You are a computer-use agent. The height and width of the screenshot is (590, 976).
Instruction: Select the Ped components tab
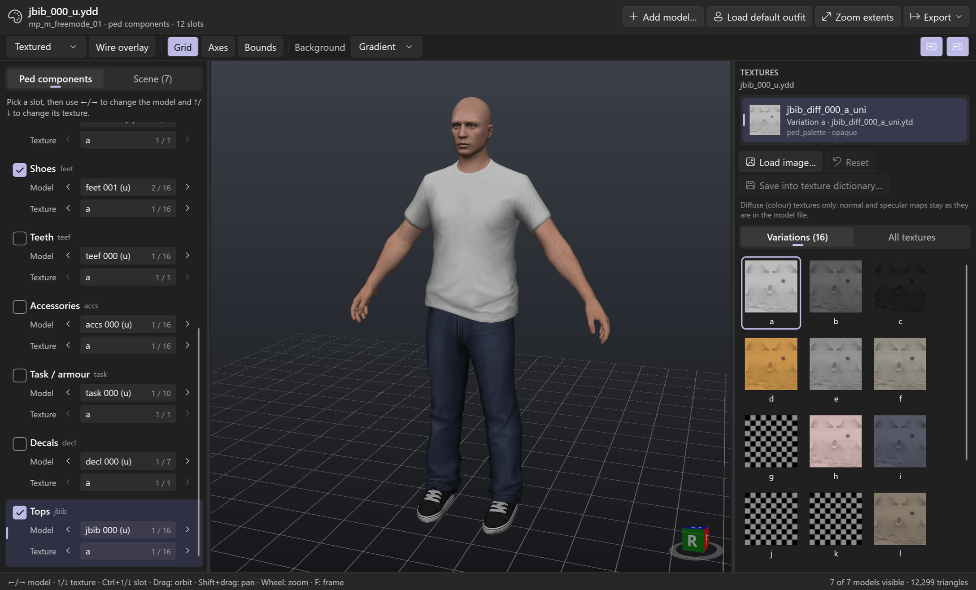click(56, 79)
